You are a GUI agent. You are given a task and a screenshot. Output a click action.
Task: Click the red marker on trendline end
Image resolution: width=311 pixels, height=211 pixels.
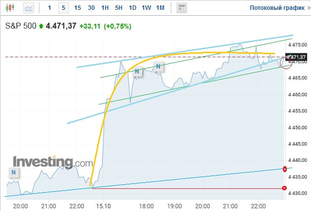click(285, 169)
